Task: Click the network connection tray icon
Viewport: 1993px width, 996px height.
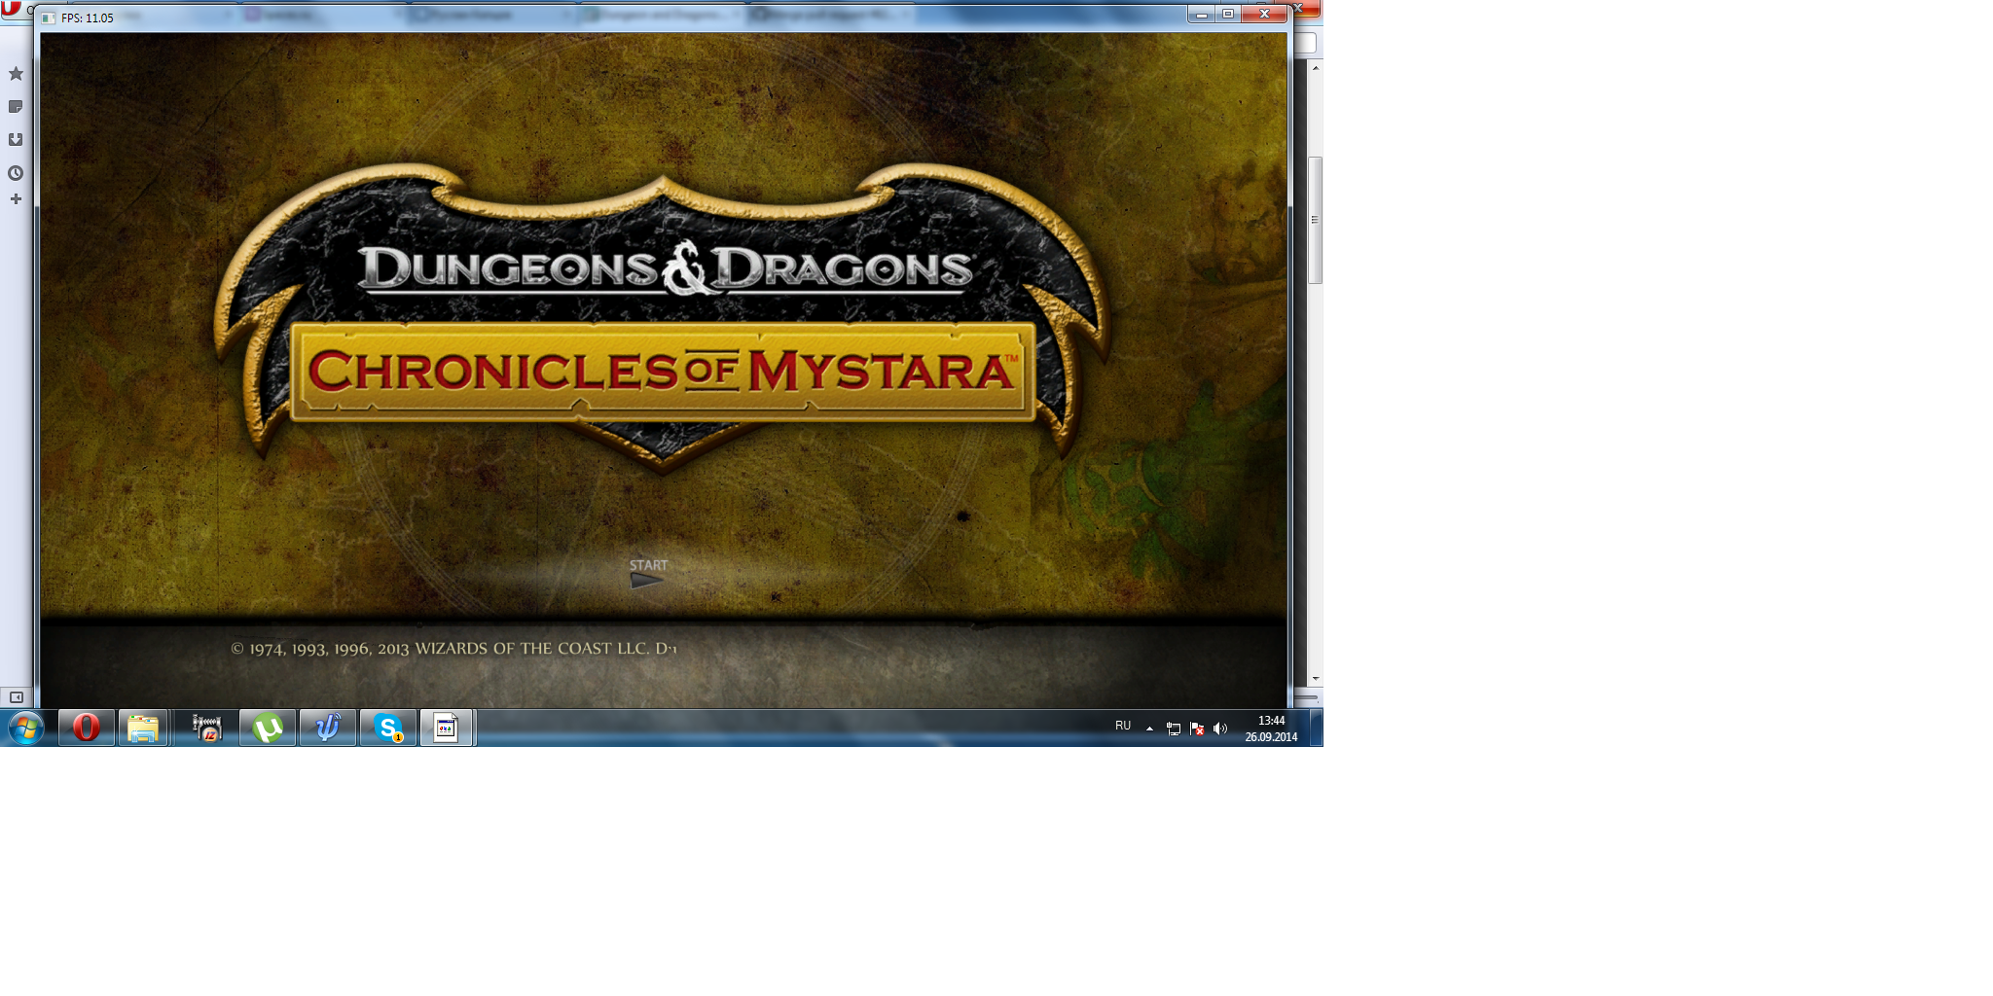Action: [1174, 729]
